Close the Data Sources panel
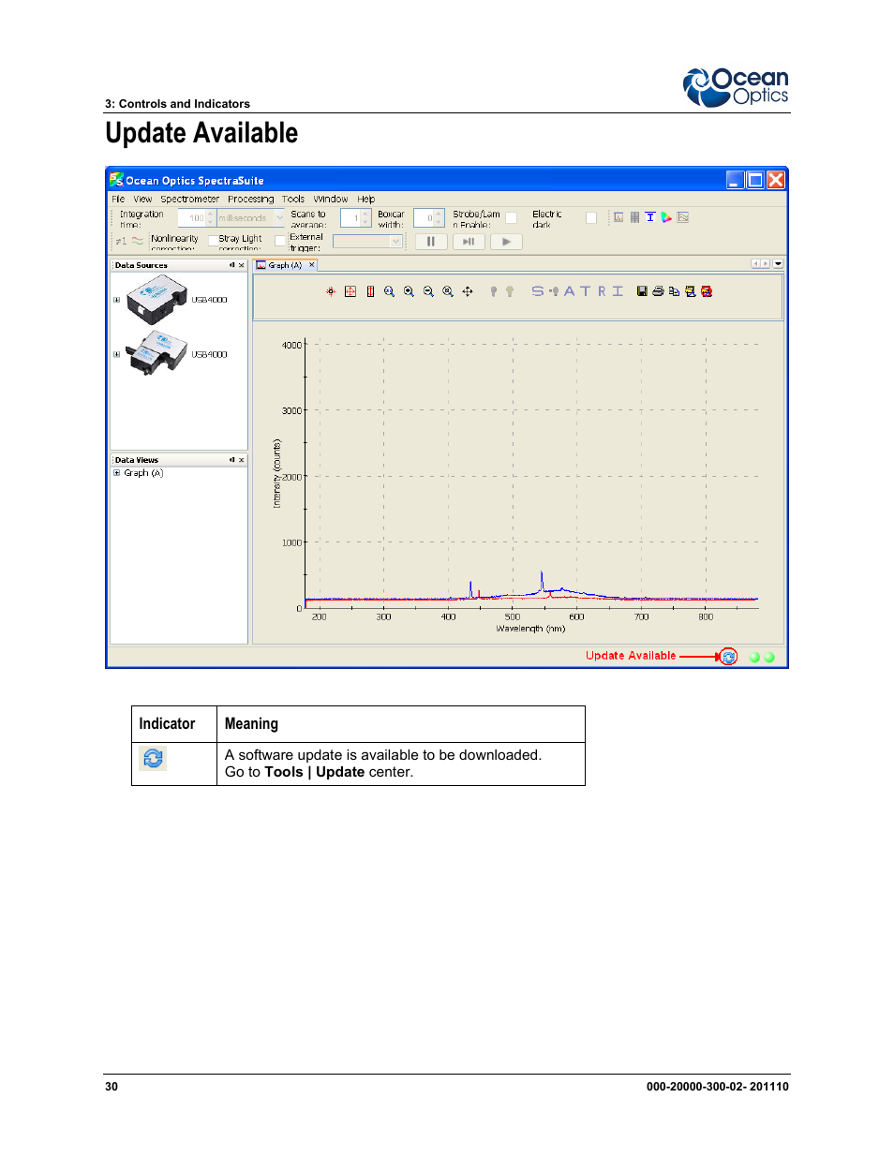The width and height of the screenshot is (894, 1157). (241, 265)
